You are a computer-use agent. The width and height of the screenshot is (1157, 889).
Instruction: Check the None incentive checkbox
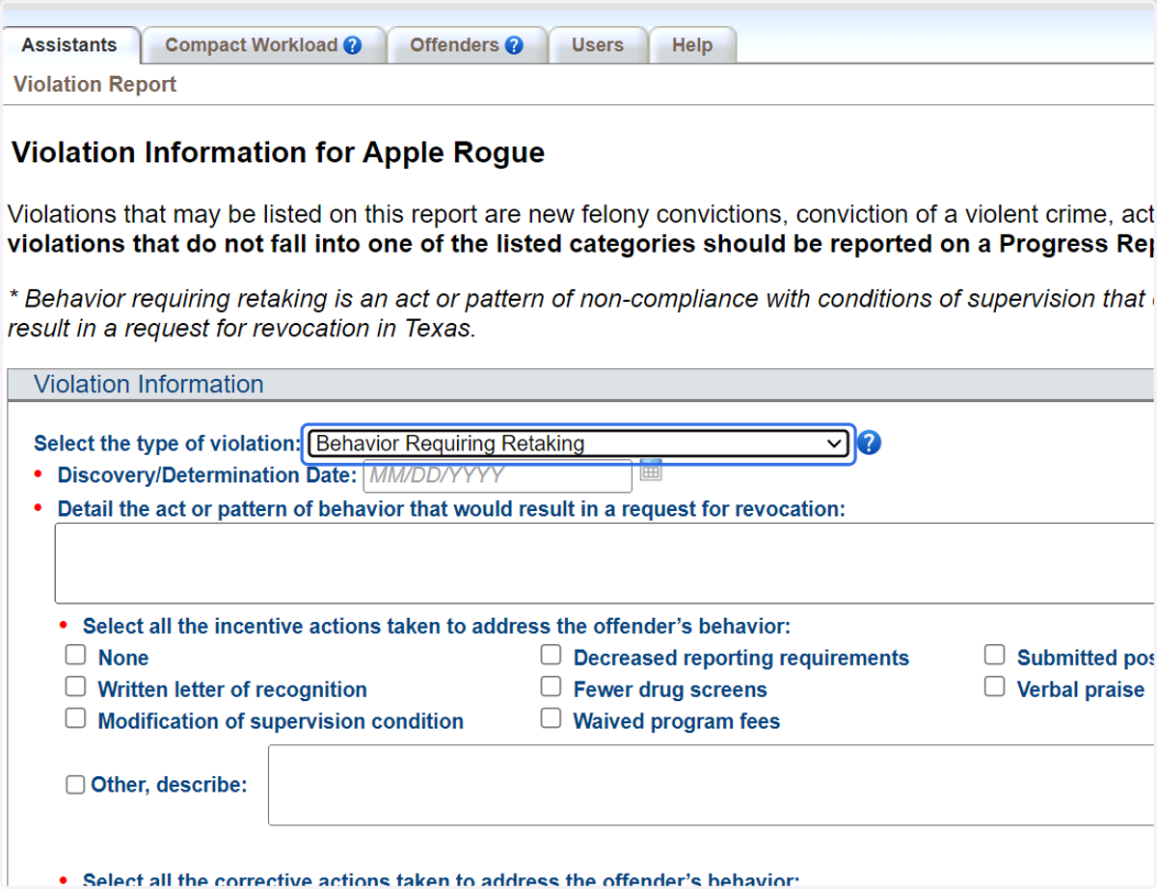pyautogui.click(x=75, y=656)
